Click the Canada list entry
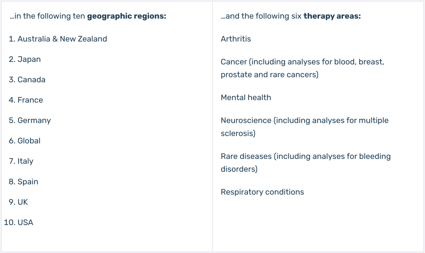425x253 pixels. pyautogui.click(x=27, y=80)
